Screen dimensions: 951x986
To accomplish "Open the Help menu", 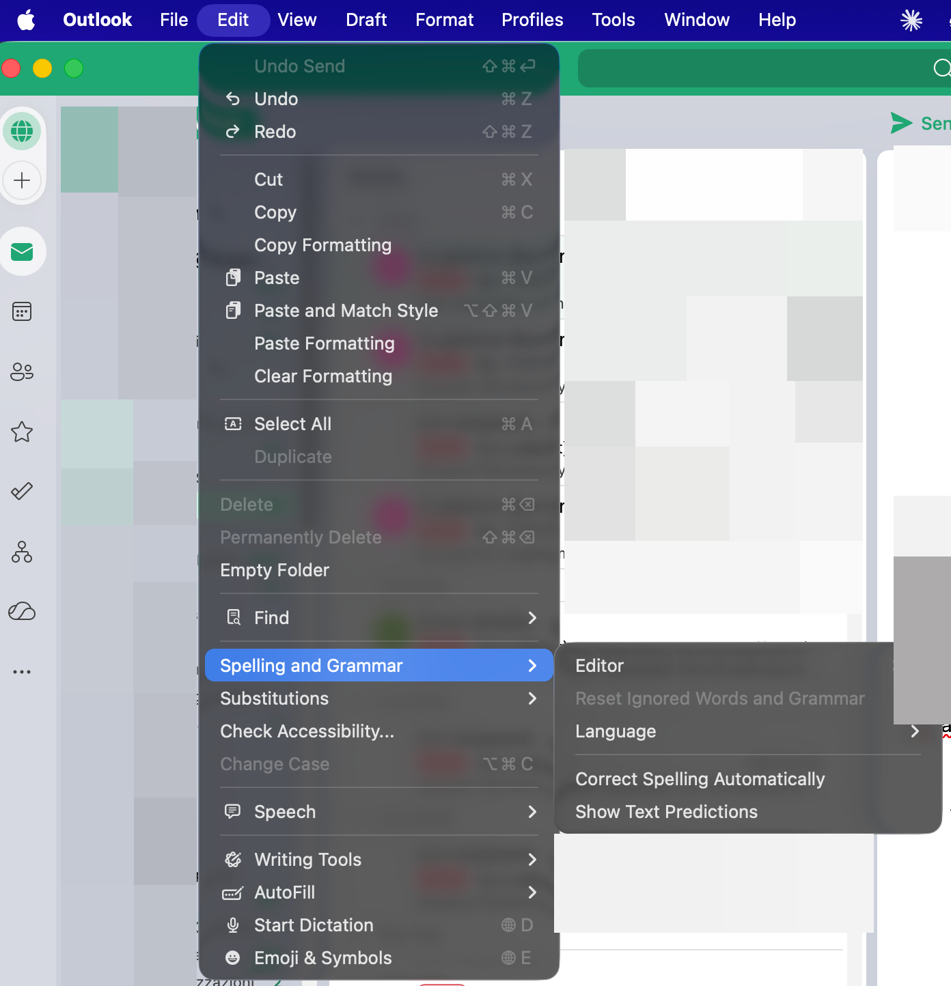I will (x=777, y=20).
